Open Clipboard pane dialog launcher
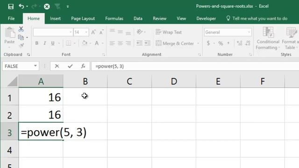Image resolution: width=299 pixels, height=168 pixels. [x=28, y=55]
